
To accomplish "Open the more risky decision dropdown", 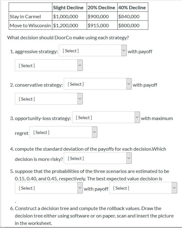I will (x=97, y=158).
